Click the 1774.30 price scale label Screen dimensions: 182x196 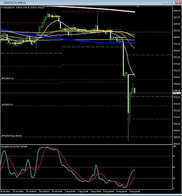coord(177,64)
